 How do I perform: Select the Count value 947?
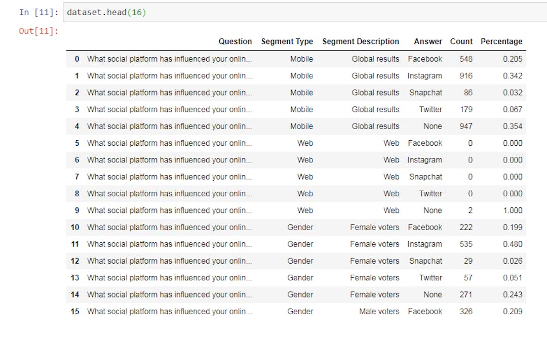(465, 126)
